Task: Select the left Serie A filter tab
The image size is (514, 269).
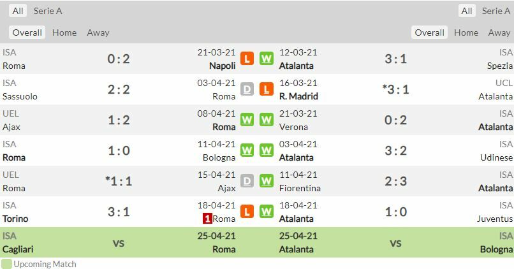Action: (48, 11)
